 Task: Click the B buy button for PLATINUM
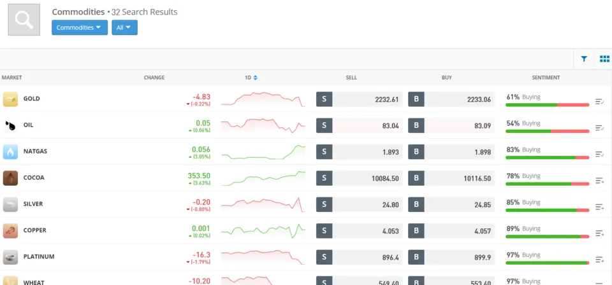416,258
